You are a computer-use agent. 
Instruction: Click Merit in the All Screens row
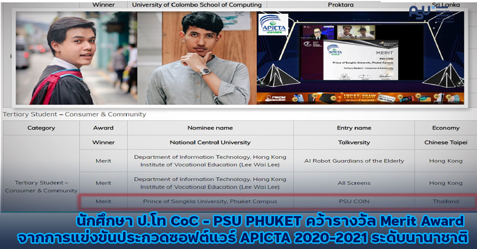(x=104, y=183)
